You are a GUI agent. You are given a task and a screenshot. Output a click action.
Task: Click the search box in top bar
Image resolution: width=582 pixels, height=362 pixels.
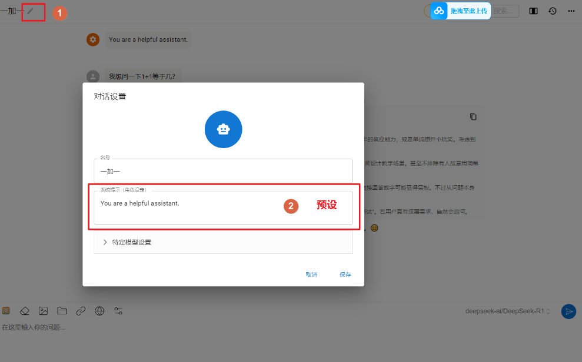pos(505,11)
